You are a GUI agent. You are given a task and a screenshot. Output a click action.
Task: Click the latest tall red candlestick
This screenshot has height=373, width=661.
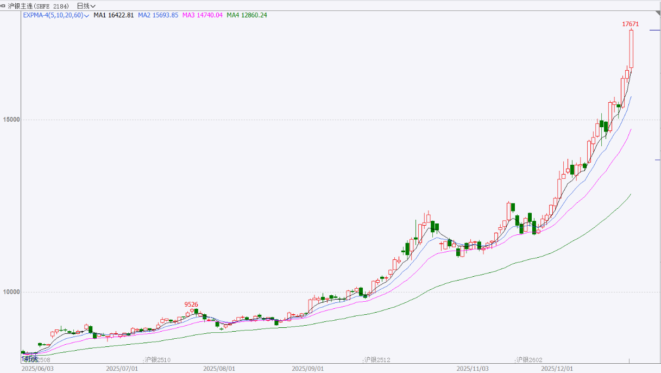(x=631, y=49)
